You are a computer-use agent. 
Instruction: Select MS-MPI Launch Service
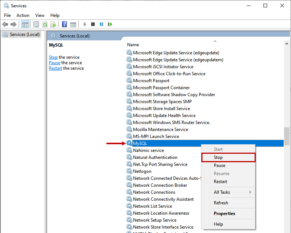[x=156, y=136]
